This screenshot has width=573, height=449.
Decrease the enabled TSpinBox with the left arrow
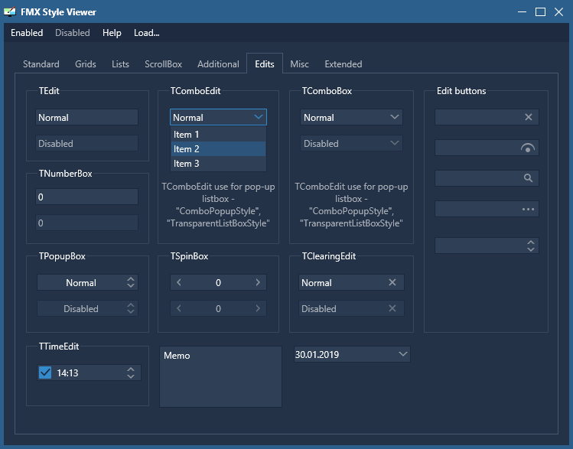(x=179, y=282)
